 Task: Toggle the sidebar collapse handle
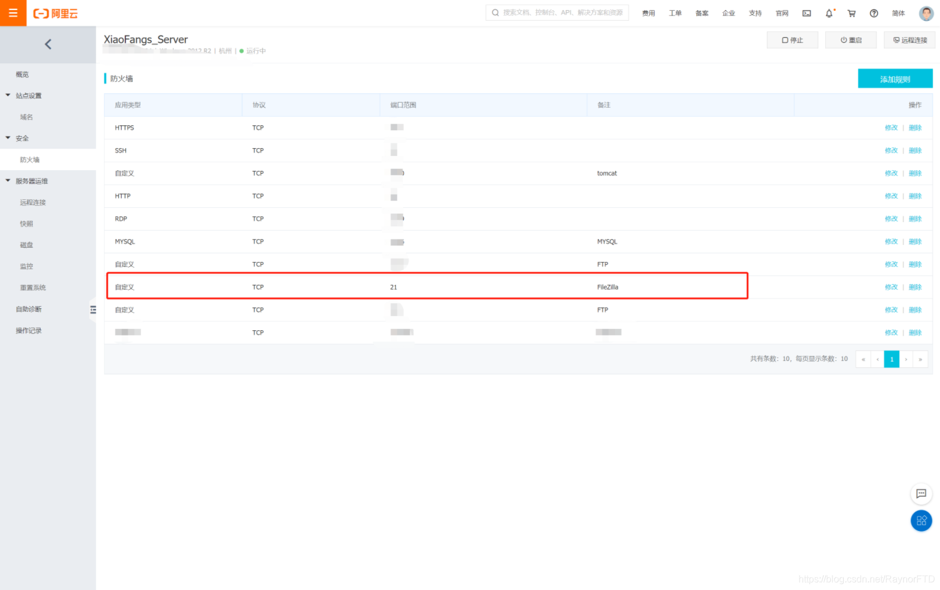93,309
